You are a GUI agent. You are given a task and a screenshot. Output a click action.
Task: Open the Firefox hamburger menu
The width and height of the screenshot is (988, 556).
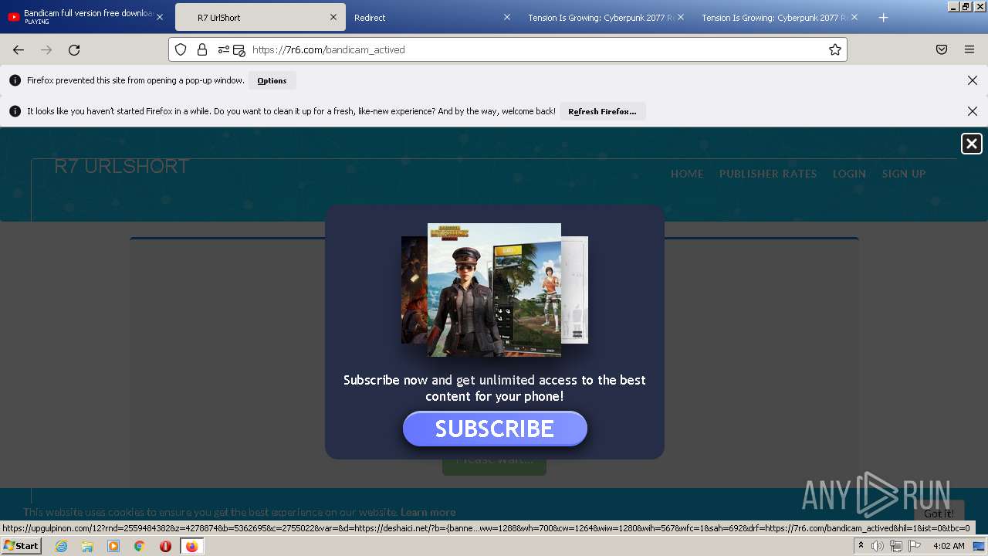[969, 49]
